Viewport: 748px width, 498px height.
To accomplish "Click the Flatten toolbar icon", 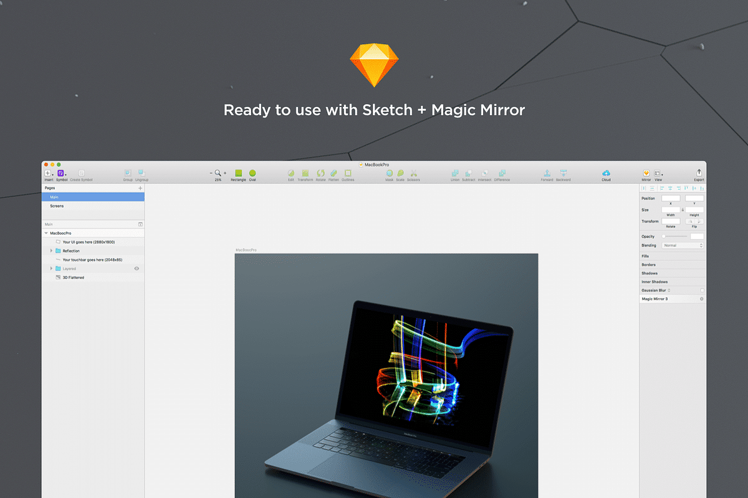I will [x=333, y=173].
